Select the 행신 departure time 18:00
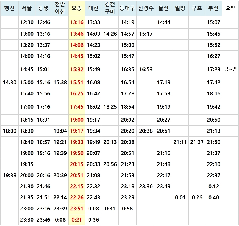239x226 pixels. point(10,131)
